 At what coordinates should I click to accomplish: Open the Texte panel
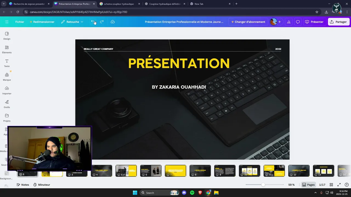7,63
